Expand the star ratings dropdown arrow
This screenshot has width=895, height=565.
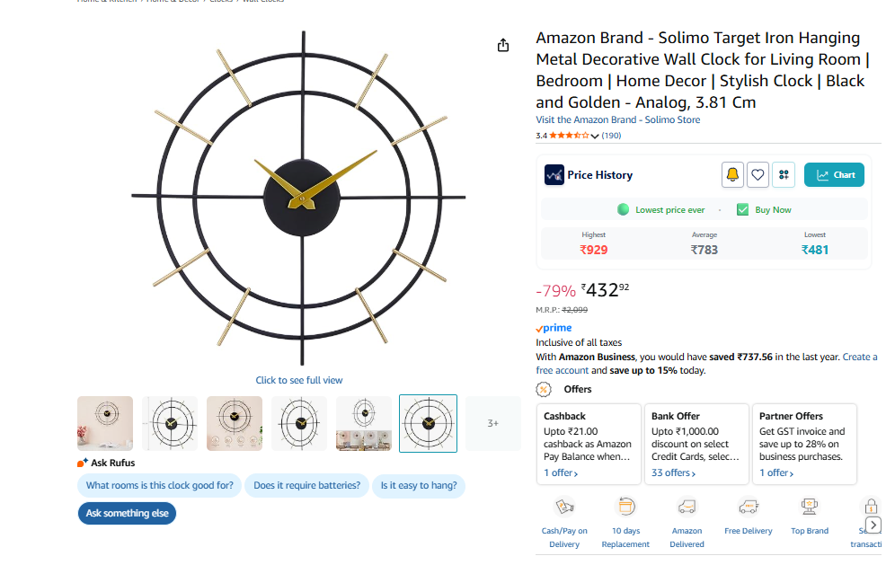click(x=595, y=137)
